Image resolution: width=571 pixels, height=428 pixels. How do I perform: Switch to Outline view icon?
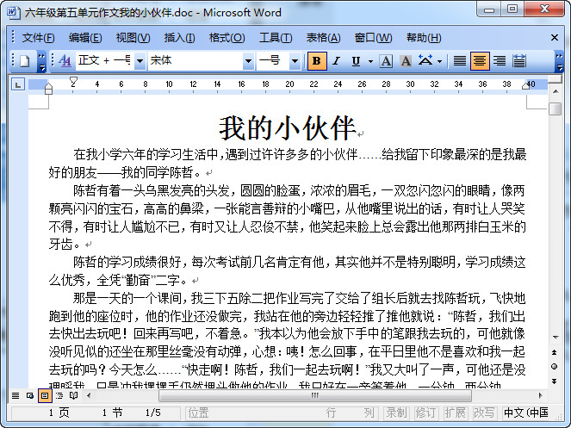tap(59, 395)
